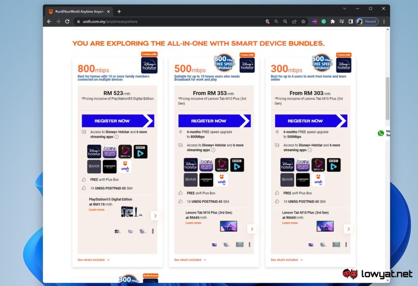
Task: Open a new browser tab
Action: [119, 11]
